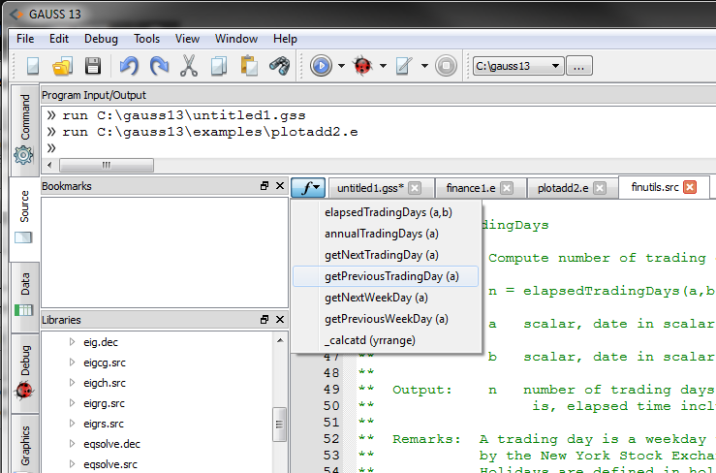Switch to Graphics page in sidebar
716x473 pixels.
click(24, 444)
